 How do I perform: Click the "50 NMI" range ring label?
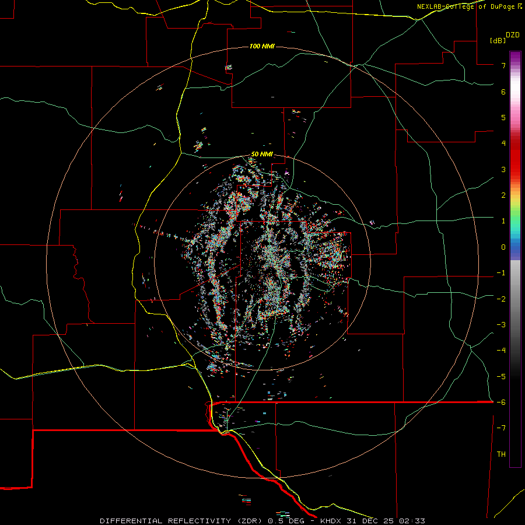click(x=262, y=154)
